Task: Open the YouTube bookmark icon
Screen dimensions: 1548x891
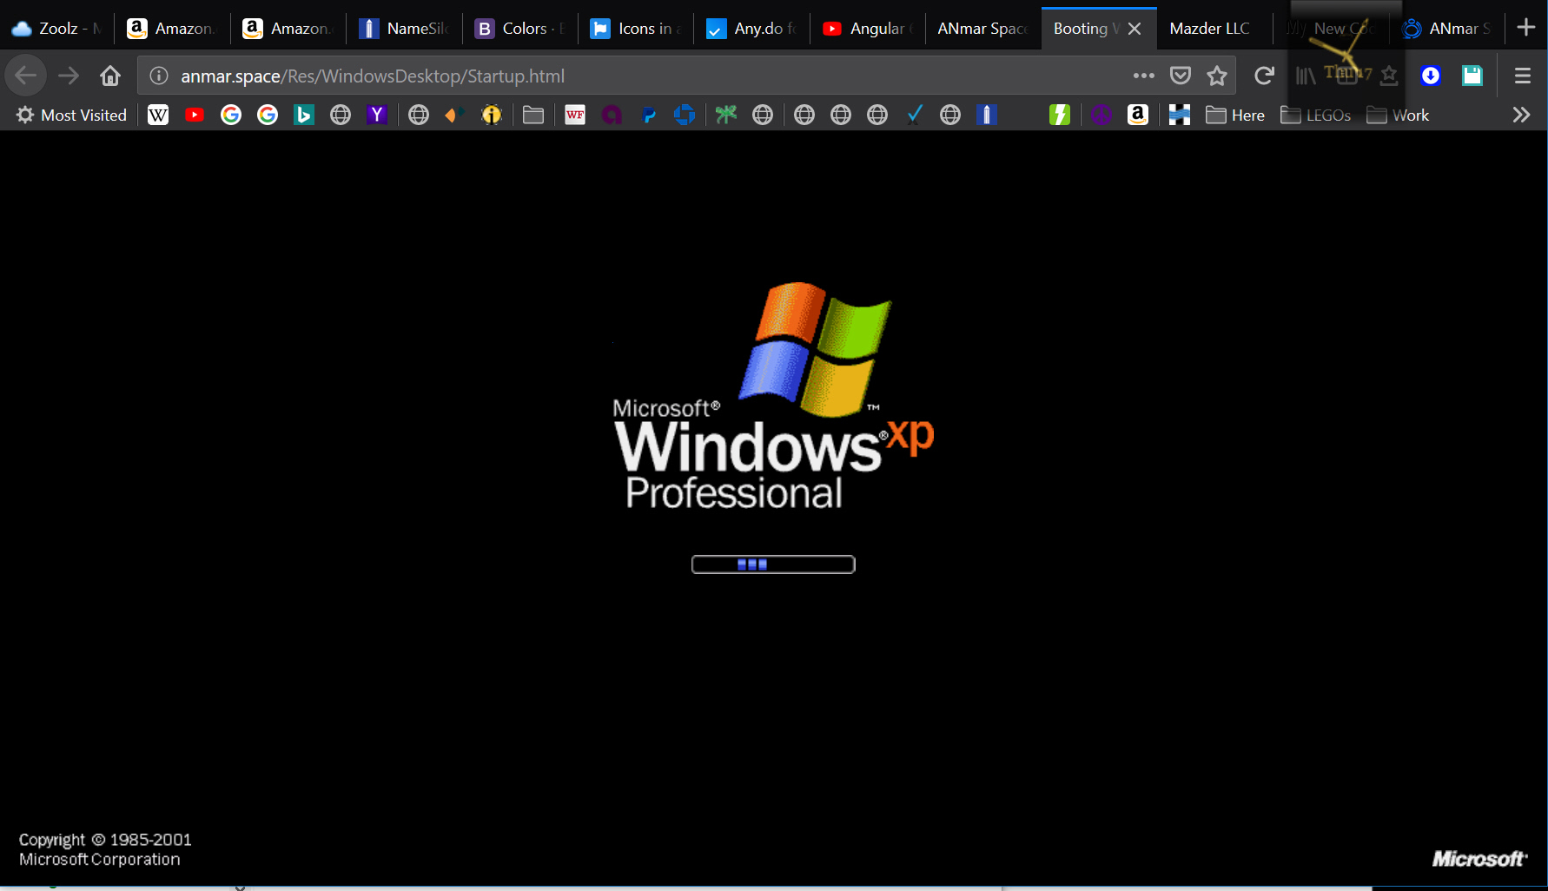Action: (195, 115)
